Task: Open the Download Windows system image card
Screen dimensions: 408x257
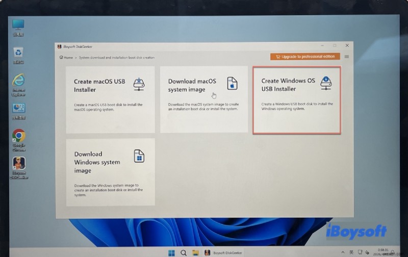Action: (x=111, y=172)
